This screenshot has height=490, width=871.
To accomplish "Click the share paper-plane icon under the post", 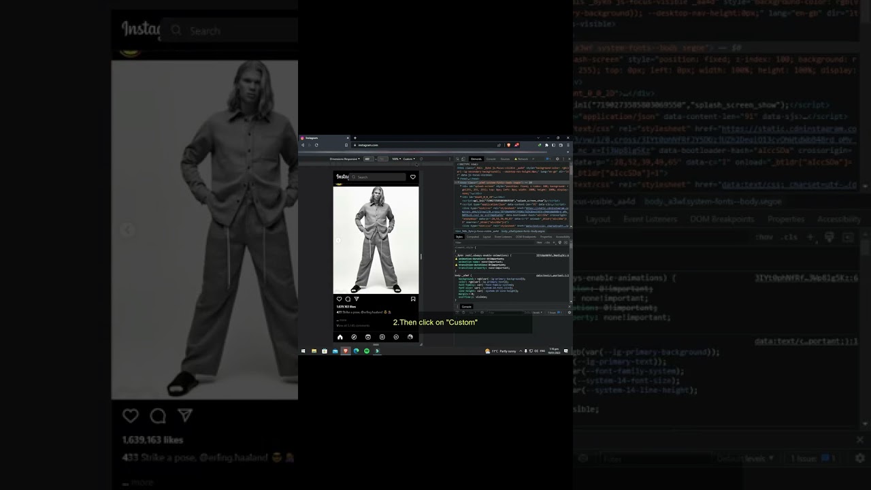I will [x=357, y=299].
